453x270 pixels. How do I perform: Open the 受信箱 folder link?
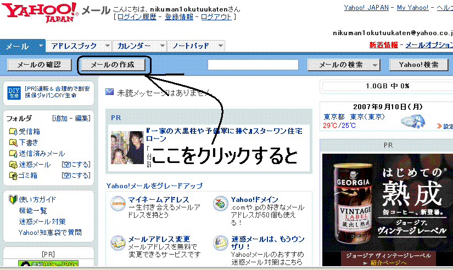[x=30, y=132]
